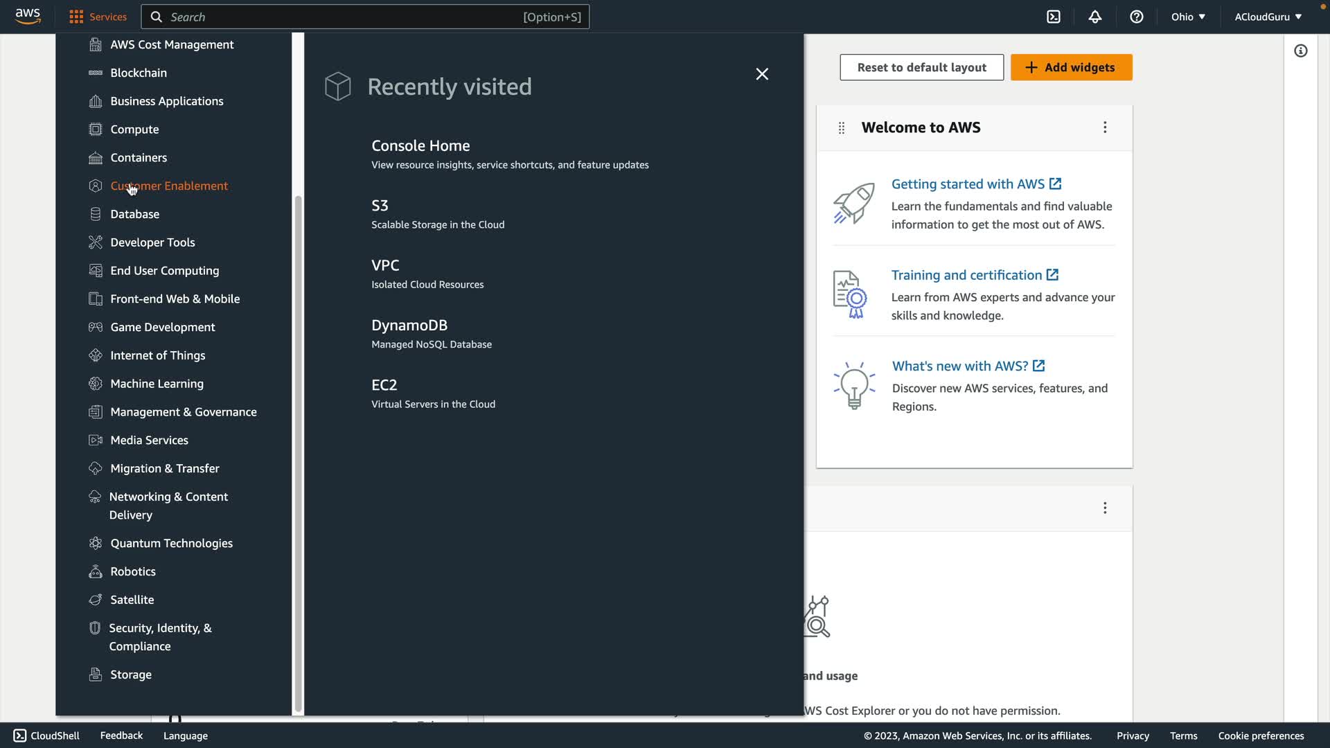Click the Services grid icon

[x=76, y=17]
